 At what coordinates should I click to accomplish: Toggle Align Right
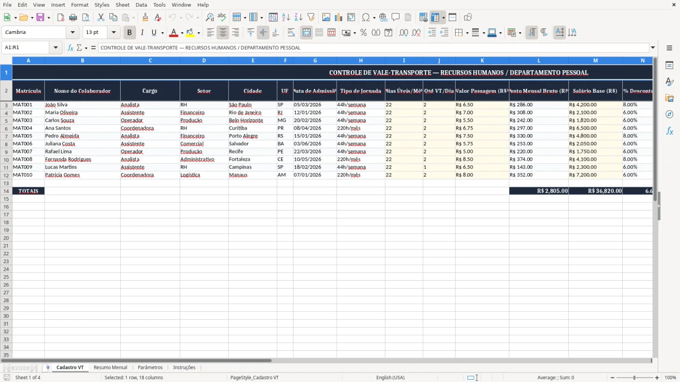235,33
